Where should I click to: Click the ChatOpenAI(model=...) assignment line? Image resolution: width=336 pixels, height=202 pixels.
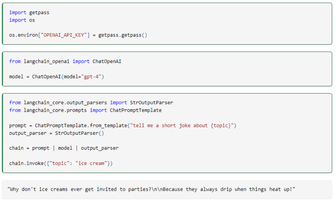pos(56,77)
